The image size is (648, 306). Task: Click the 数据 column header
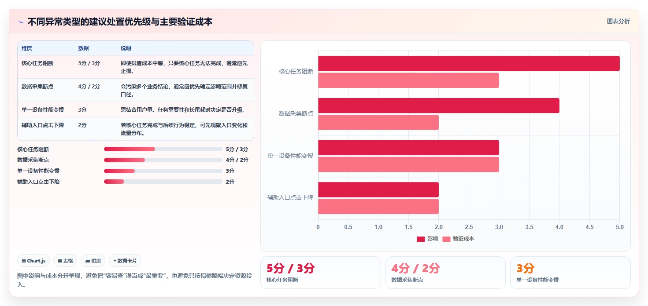pyautogui.click(x=83, y=48)
